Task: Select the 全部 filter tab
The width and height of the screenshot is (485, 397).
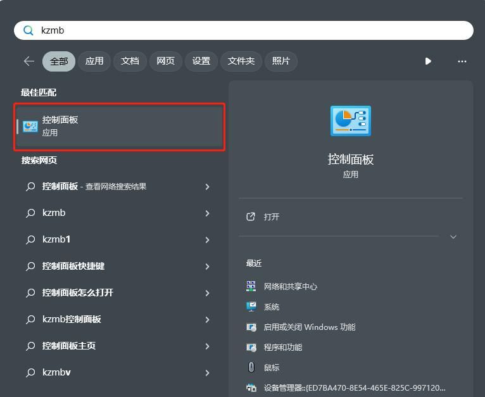Action: [59, 61]
